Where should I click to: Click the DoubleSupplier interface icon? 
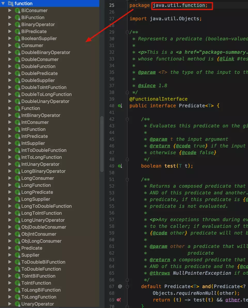[x=18, y=80]
